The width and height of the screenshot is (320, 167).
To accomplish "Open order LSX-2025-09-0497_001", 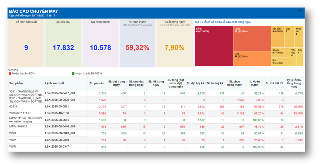I will (x=60, y=93).
